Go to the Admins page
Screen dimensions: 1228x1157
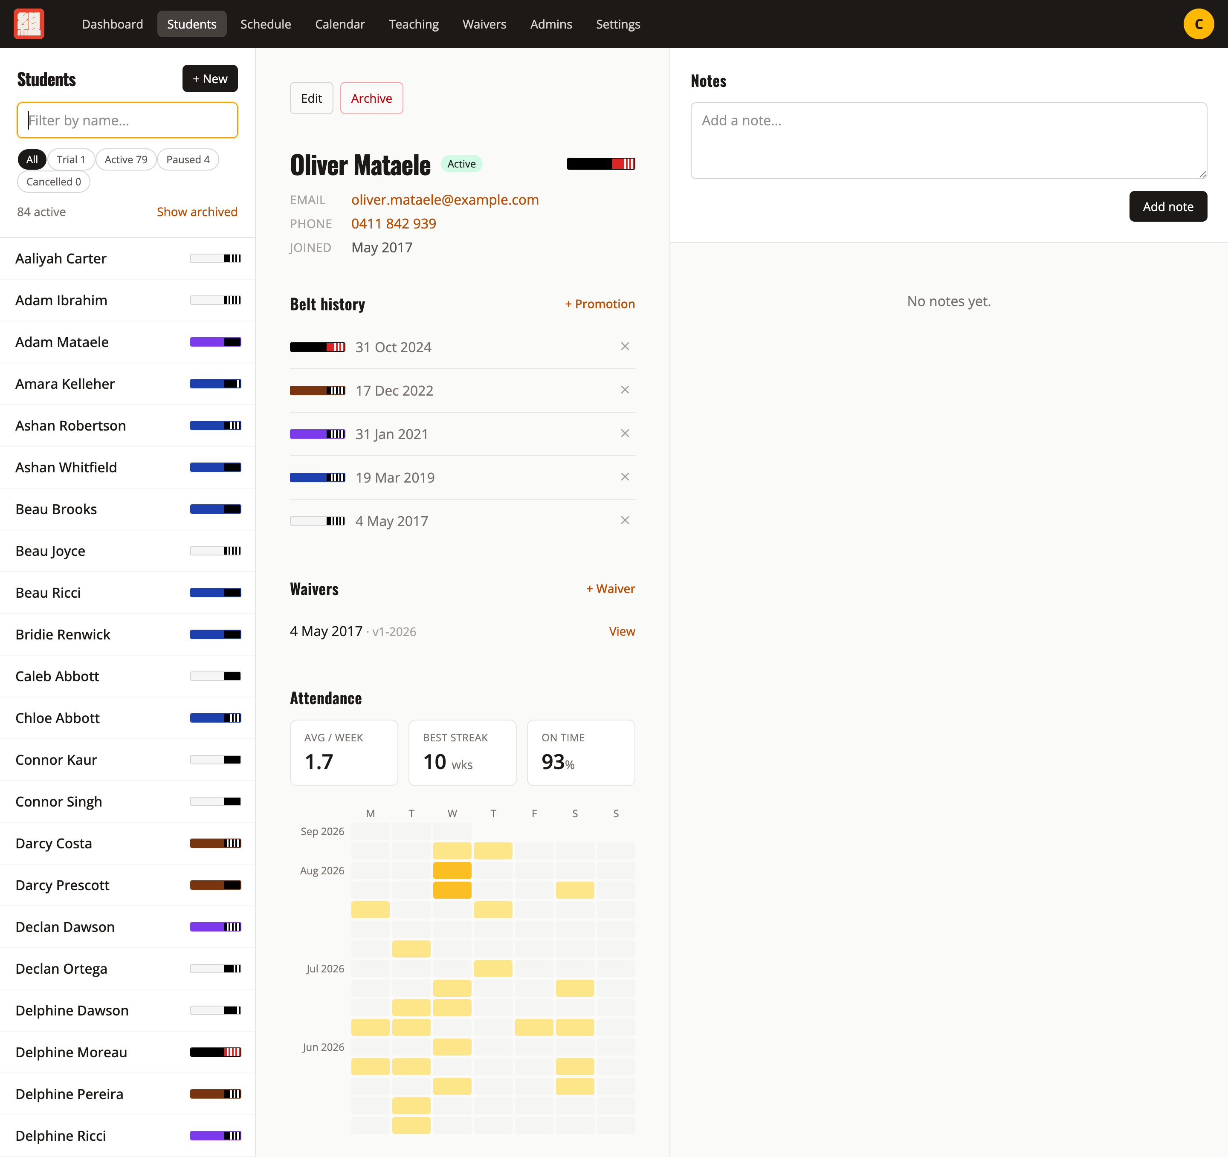pyautogui.click(x=551, y=24)
